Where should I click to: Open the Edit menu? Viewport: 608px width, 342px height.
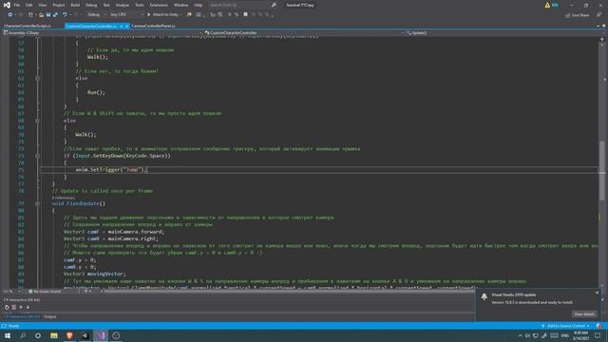click(x=29, y=5)
